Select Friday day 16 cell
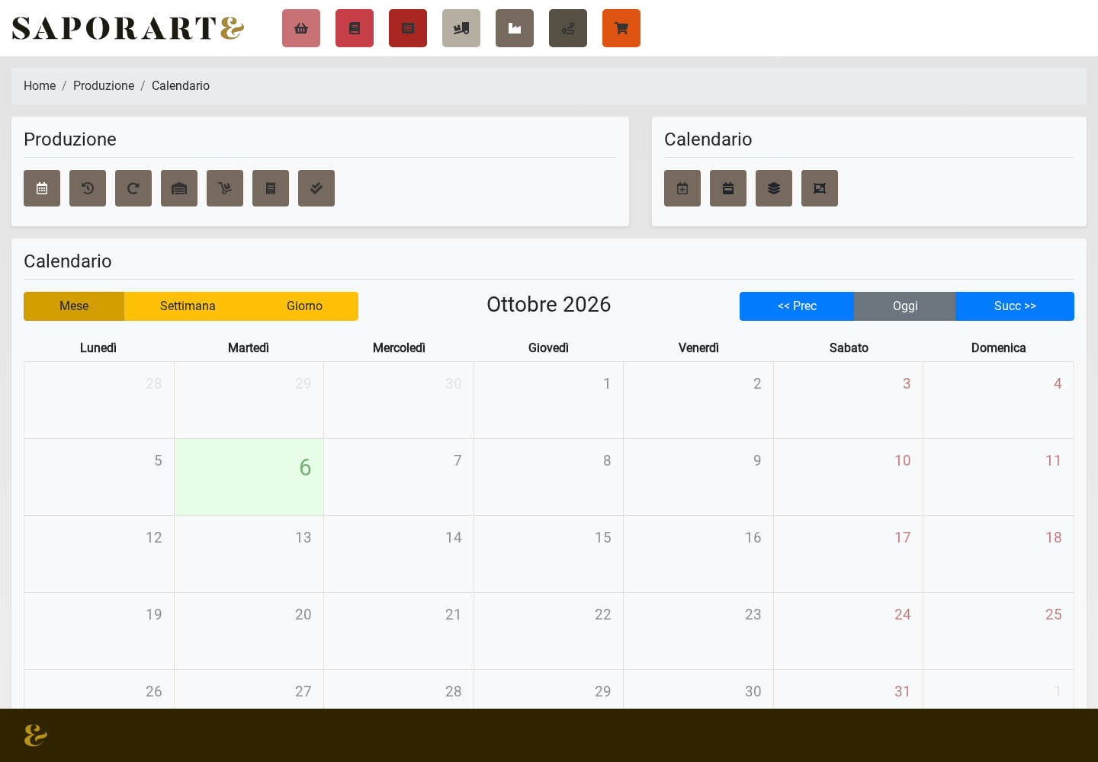The image size is (1098, 762). 698,554
